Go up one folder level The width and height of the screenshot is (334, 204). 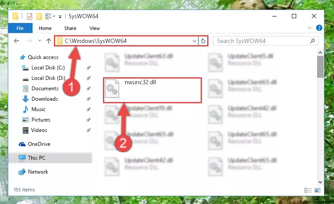[49, 41]
